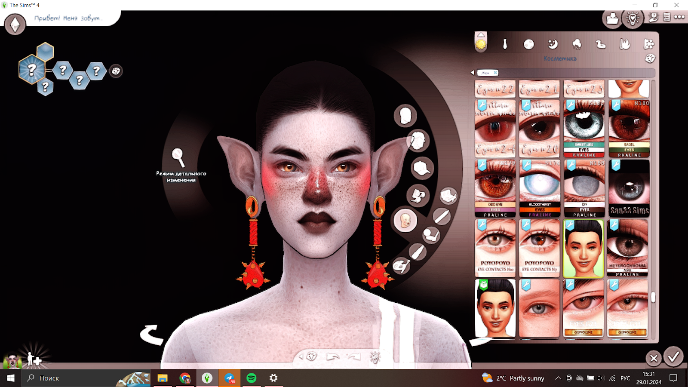Viewport: 688px width, 387px height.
Task: Select the face makeup head icon
Action: click(405, 220)
